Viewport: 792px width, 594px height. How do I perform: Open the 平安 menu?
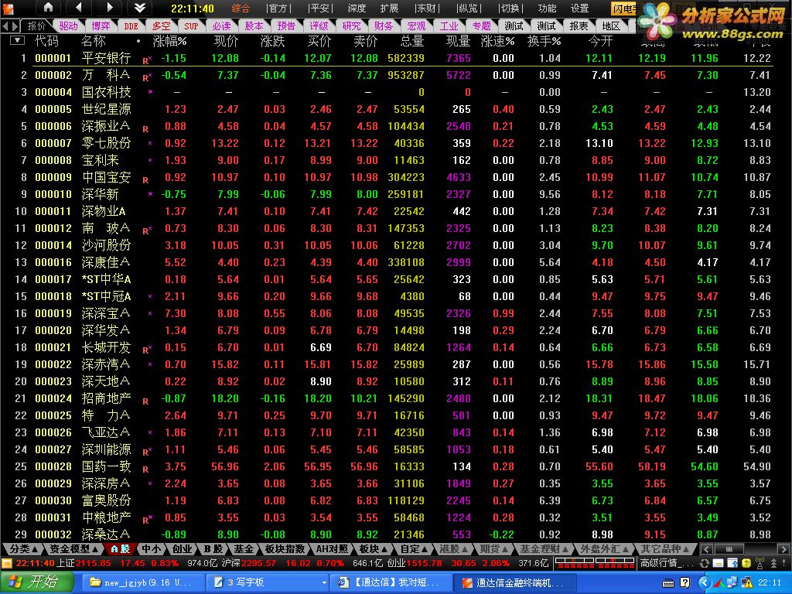coord(319,8)
